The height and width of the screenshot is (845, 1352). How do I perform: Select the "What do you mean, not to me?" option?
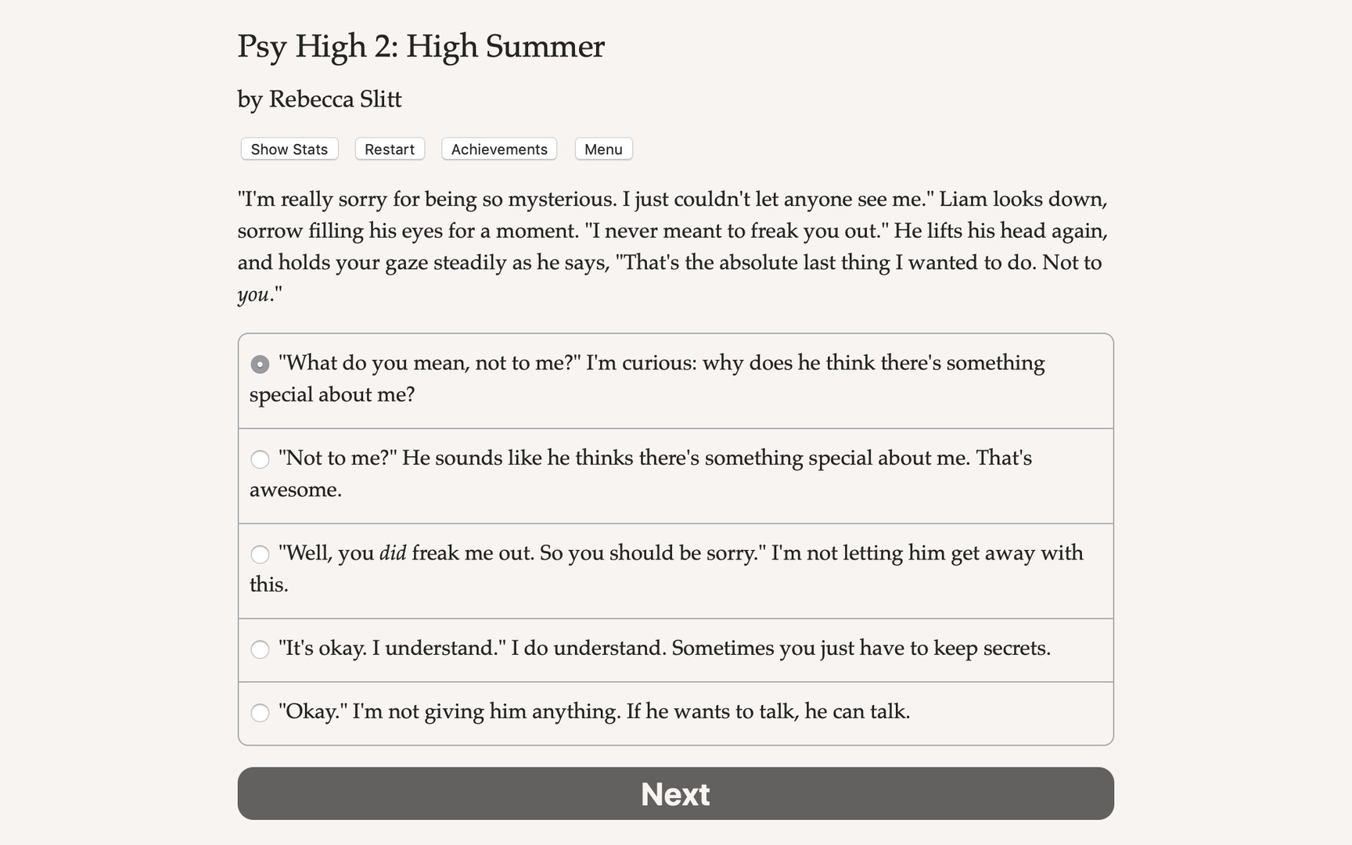click(x=675, y=379)
